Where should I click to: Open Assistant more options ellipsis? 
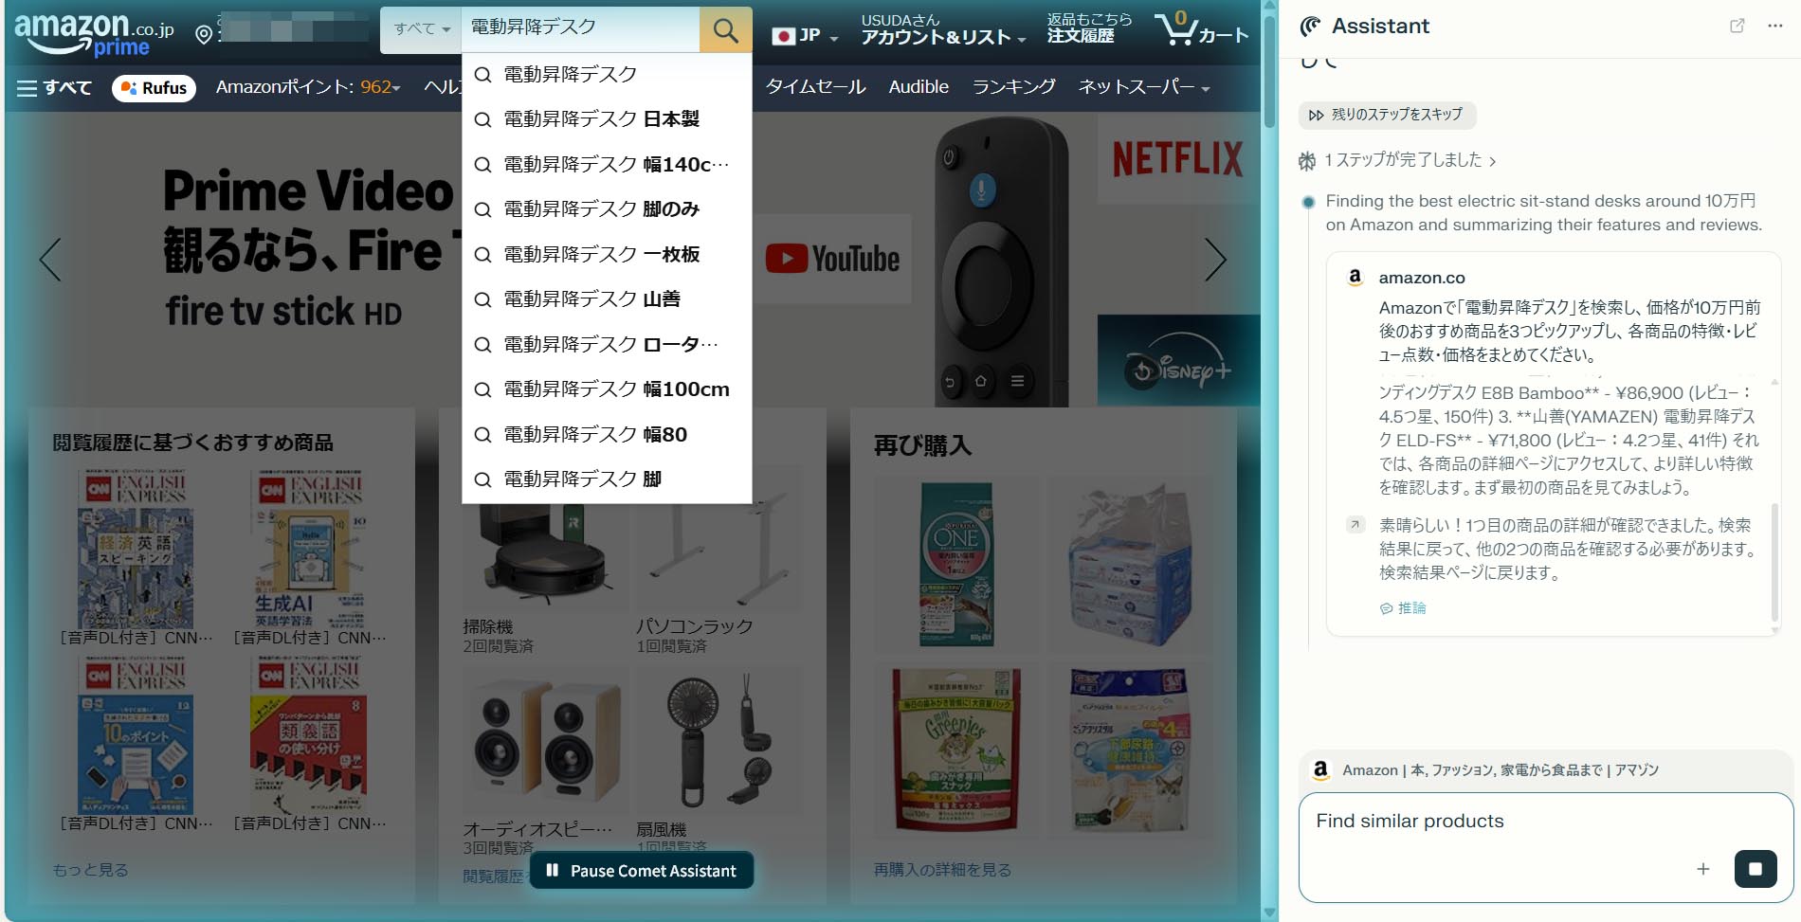click(1774, 27)
